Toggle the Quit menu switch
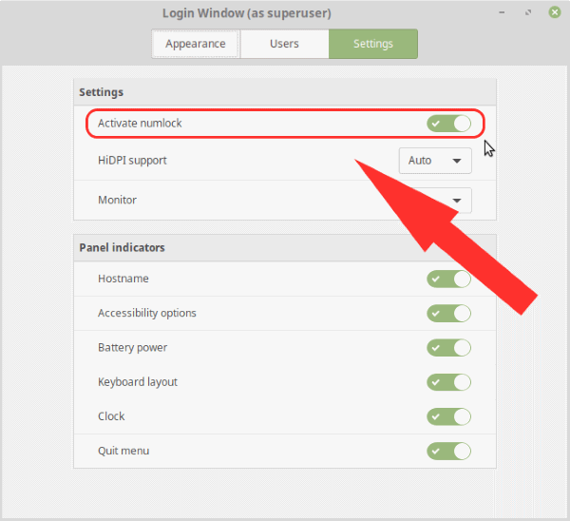 [449, 452]
